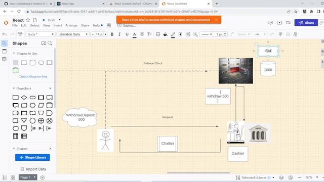Open the File menu
The width and height of the screenshot is (324, 182).
(x=15, y=25)
